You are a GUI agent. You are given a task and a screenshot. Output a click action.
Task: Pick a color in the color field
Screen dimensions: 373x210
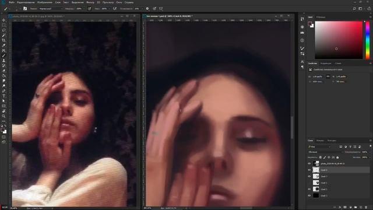click(339, 40)
